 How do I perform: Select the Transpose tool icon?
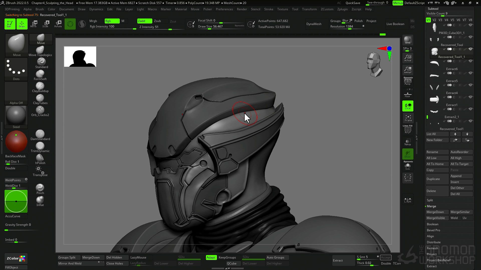(x=40, y=170)
